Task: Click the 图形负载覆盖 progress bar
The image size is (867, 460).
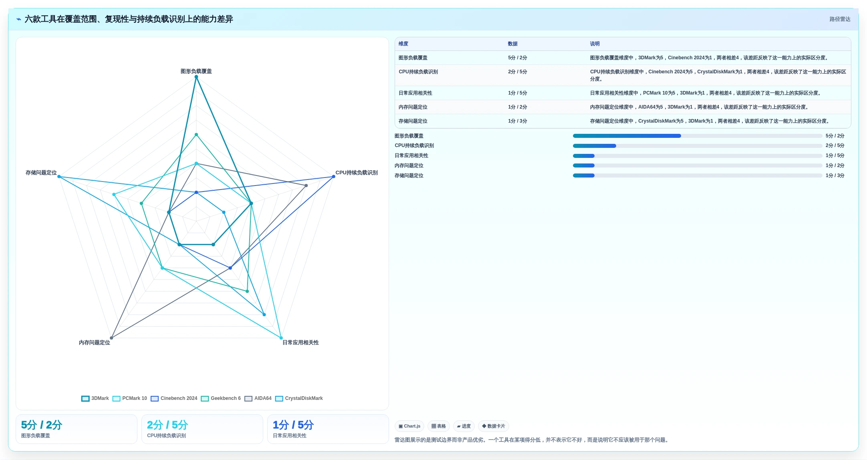Action: point(698,136)
